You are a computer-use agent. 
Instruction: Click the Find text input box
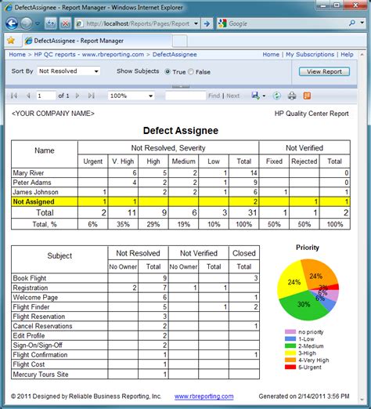coord(185,96)
